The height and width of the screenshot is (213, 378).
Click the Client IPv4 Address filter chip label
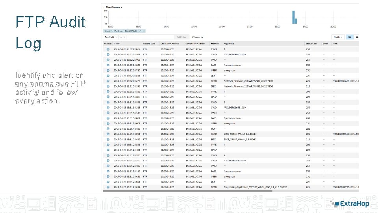point(121,31)
